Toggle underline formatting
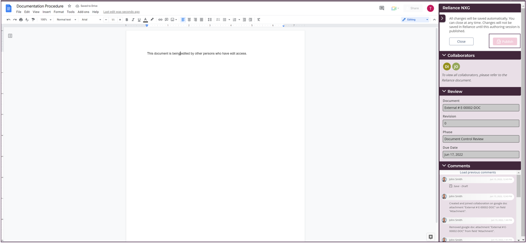Image resolution: width=526 pixels, height=243 pixels. pos(139,19)
